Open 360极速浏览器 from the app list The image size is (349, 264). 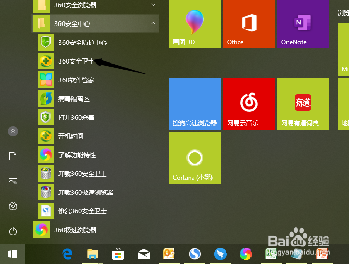click(96, 230)
